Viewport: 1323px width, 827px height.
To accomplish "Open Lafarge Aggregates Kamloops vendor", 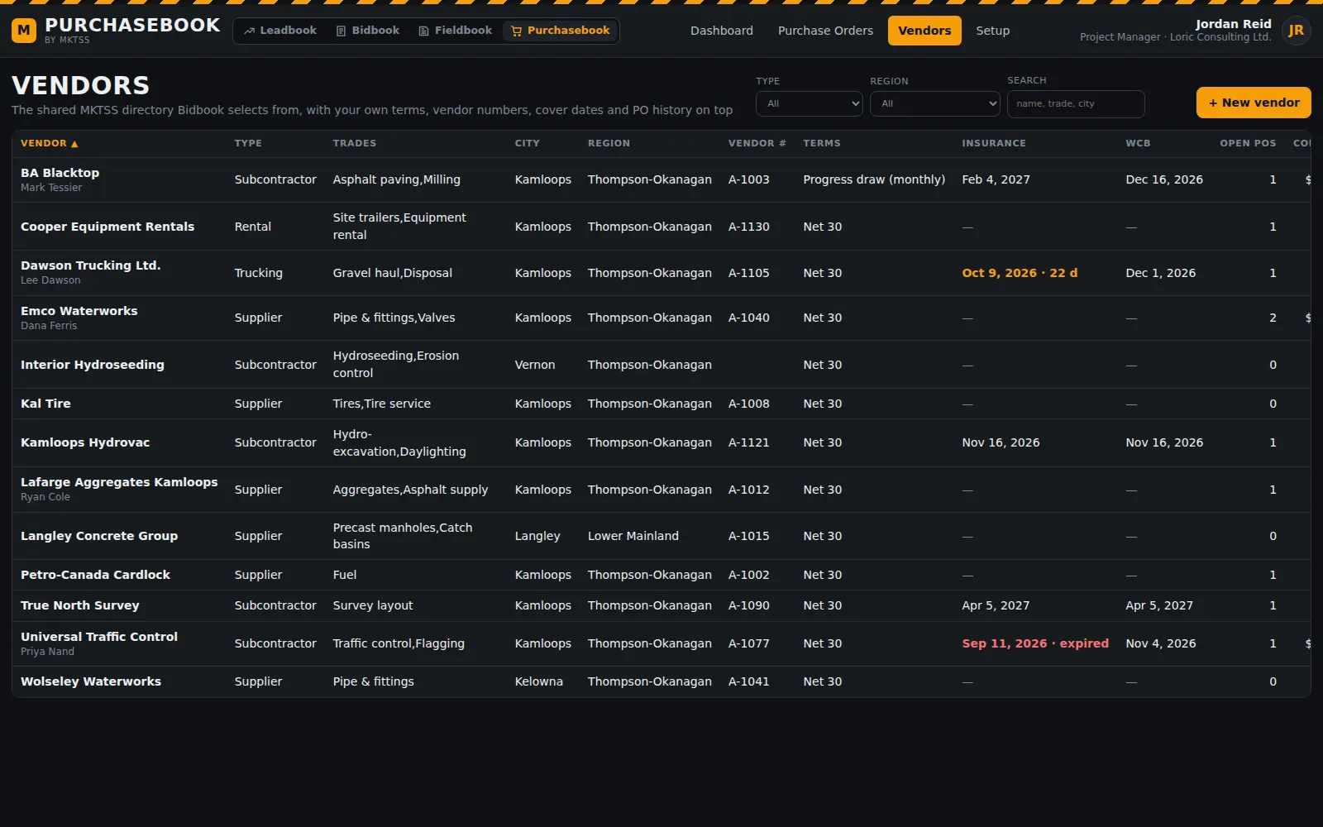I will [119, 482].
